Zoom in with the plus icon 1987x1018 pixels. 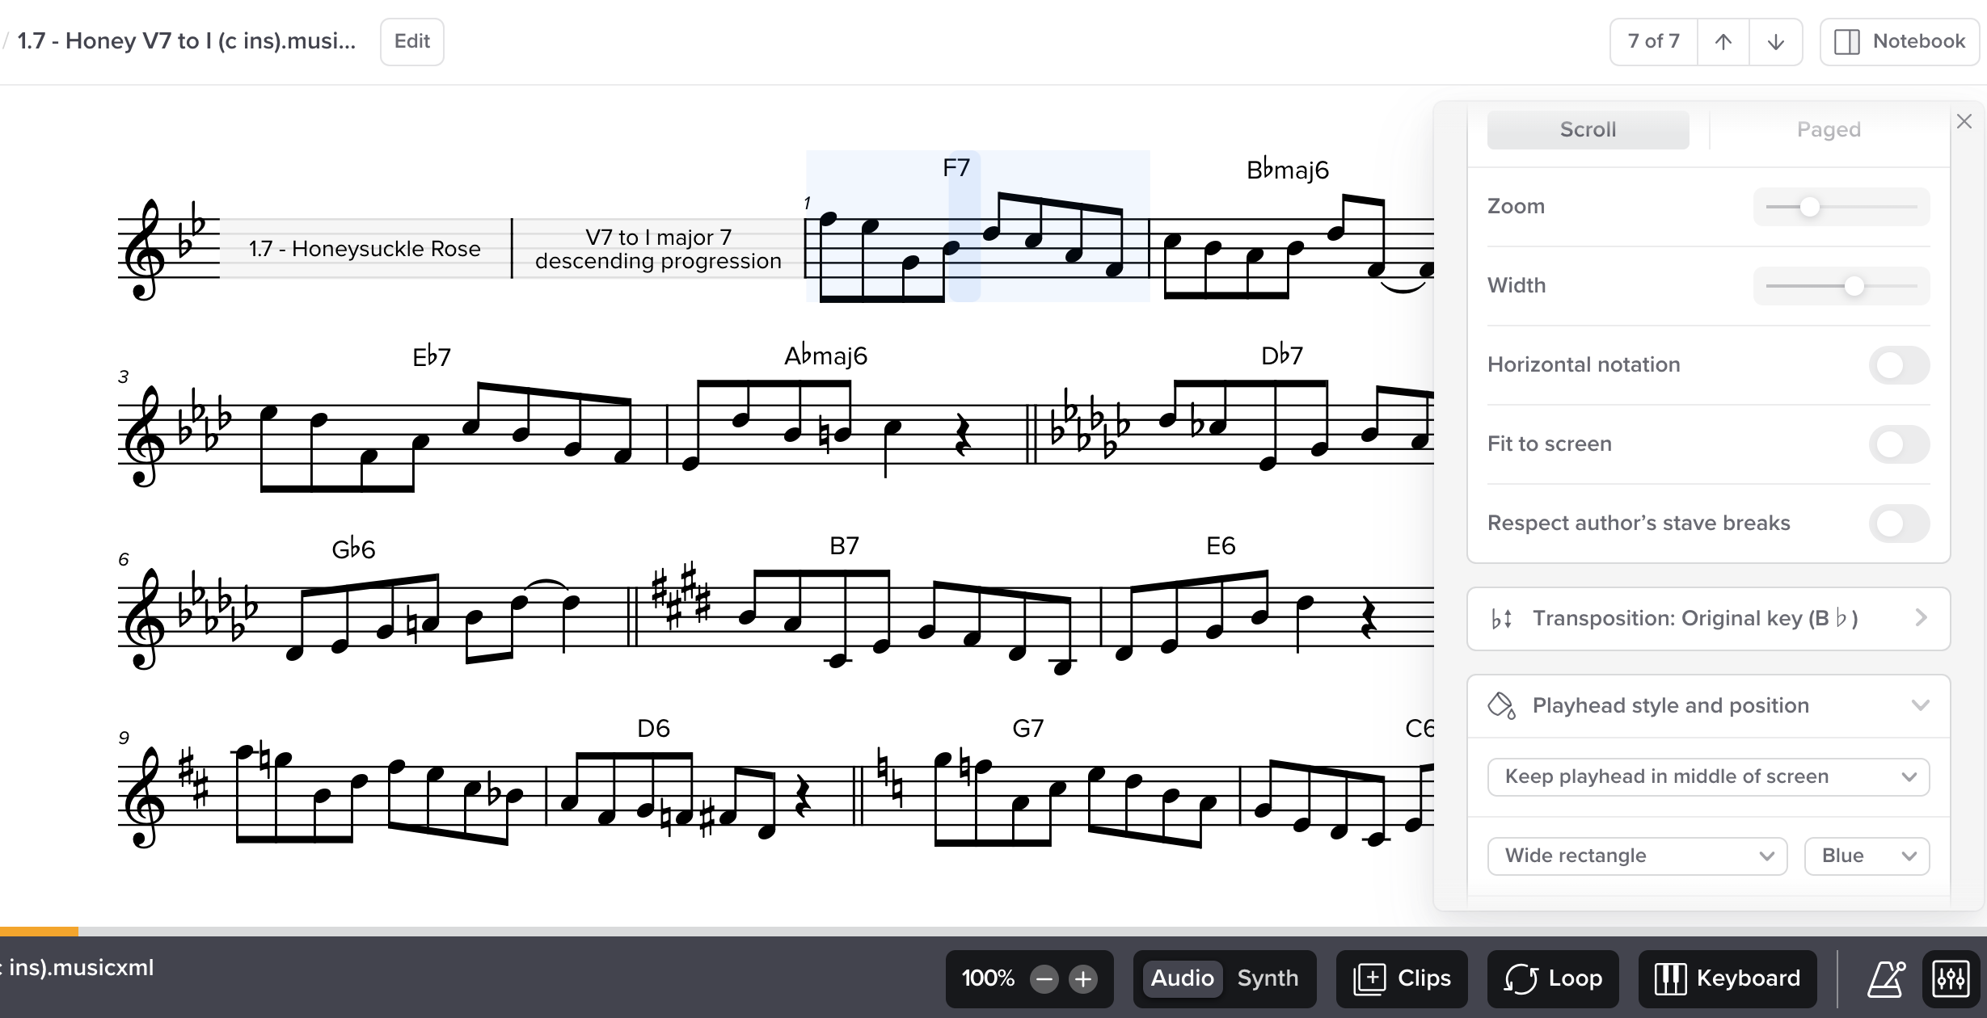click(1083, 979)
